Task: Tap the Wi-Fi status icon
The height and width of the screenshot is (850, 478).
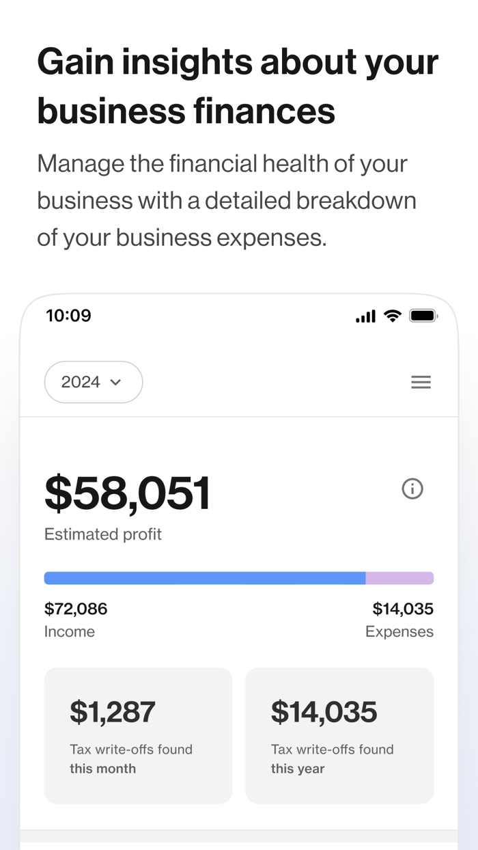Action: tap(392, 316)
